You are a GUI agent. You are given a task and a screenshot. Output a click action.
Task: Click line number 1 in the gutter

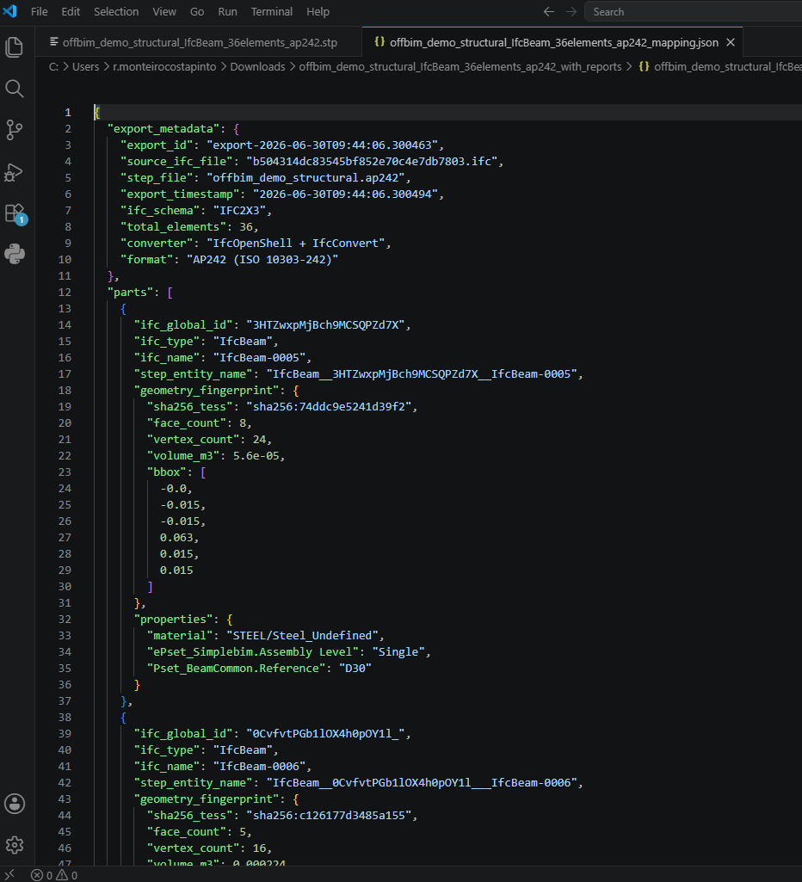tap(67, 113)
